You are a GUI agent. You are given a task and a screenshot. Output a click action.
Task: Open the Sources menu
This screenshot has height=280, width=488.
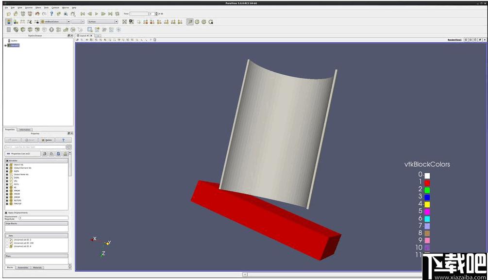[x=29, y=7]
